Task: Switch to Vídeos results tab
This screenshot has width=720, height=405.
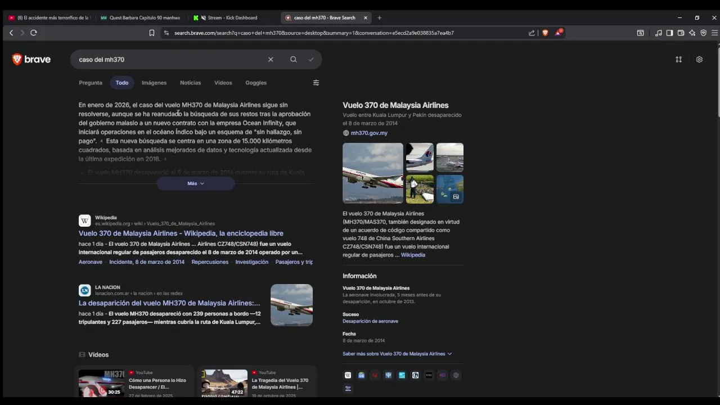Action: point(223,83)
